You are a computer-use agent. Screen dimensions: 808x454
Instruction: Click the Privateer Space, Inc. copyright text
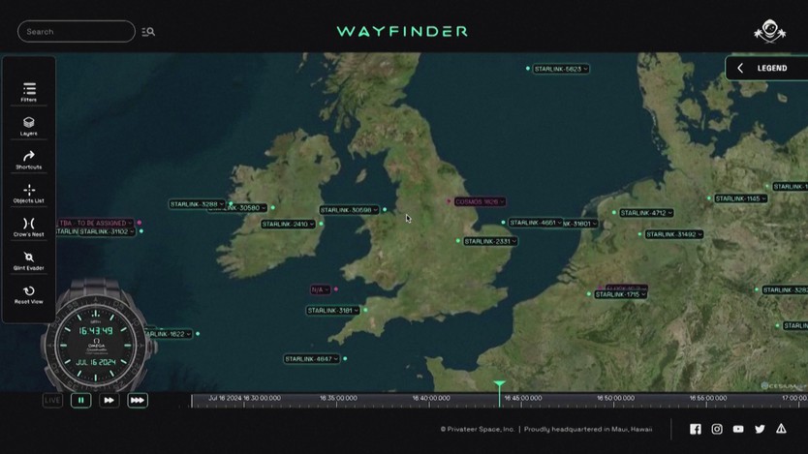[x=478, y=429]
